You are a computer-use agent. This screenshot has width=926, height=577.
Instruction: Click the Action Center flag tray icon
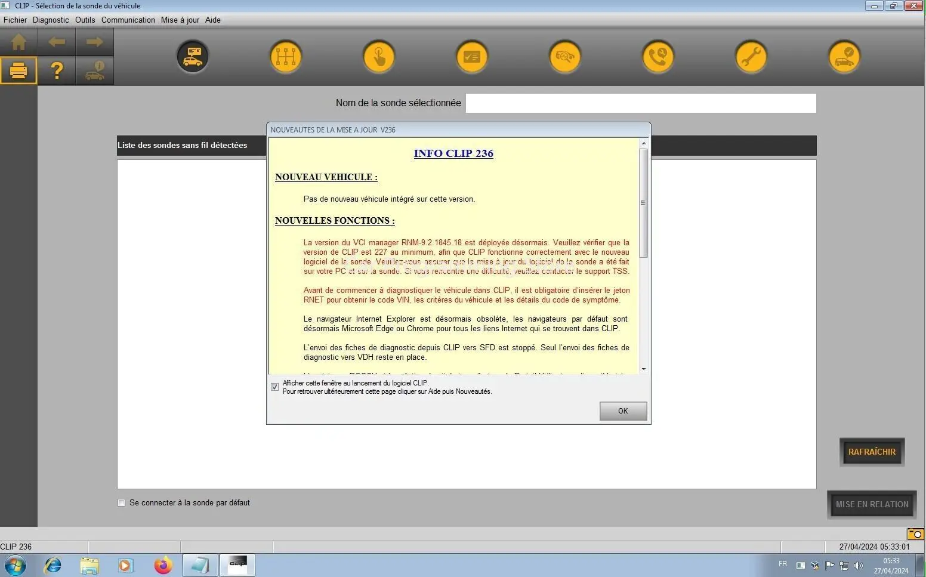(829, 565)
